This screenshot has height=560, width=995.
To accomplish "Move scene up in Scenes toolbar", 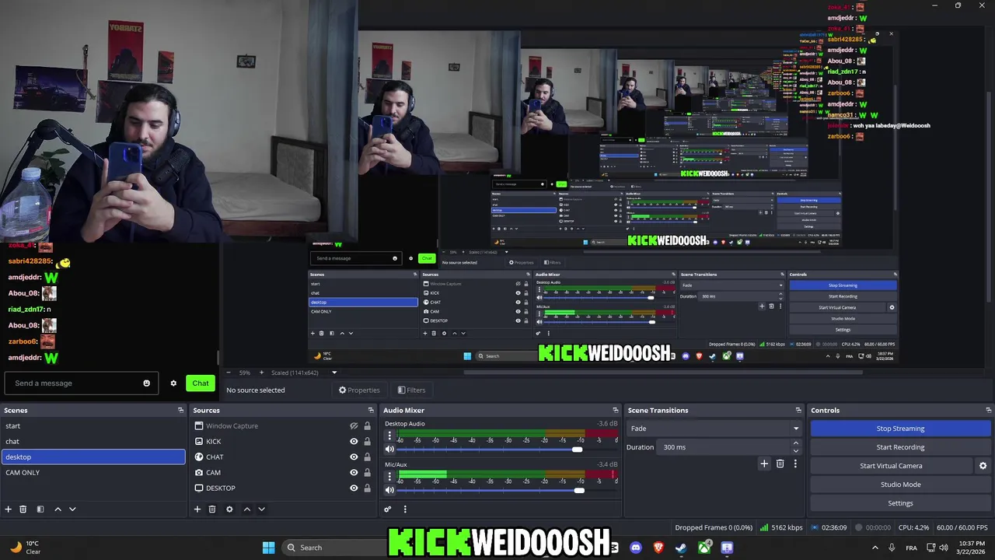I will [58, 509].
